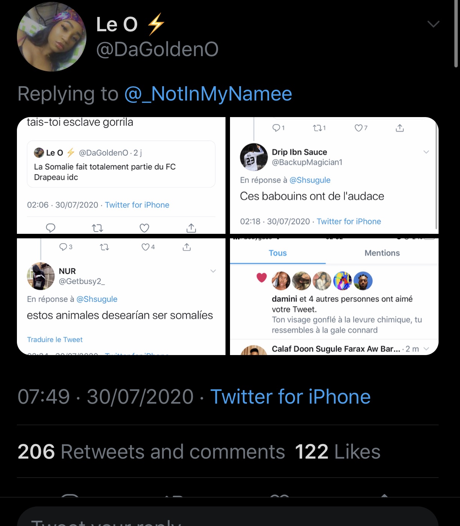Tap the retweet icon in top-left screenshot
This screenshot has width=460, height=526.
tap(97, 228)
